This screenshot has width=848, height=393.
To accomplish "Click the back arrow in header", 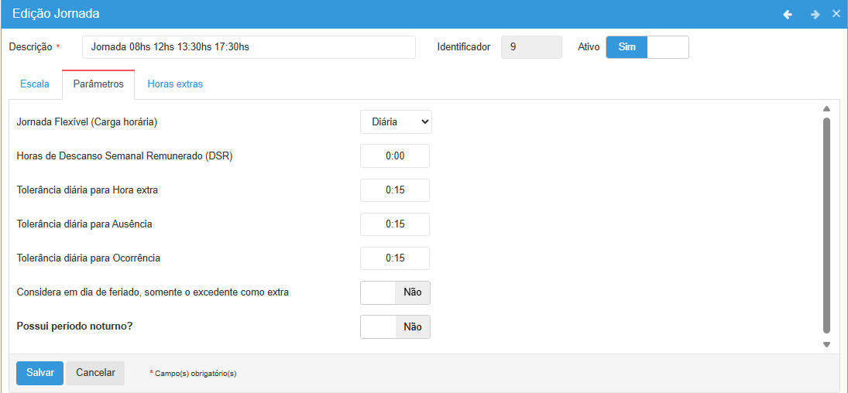I will pos(788,14).
